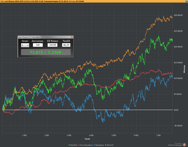The image size is (188, 147).
Task: Click the orange All-In EV legend color square
Action: coord(106,145)
